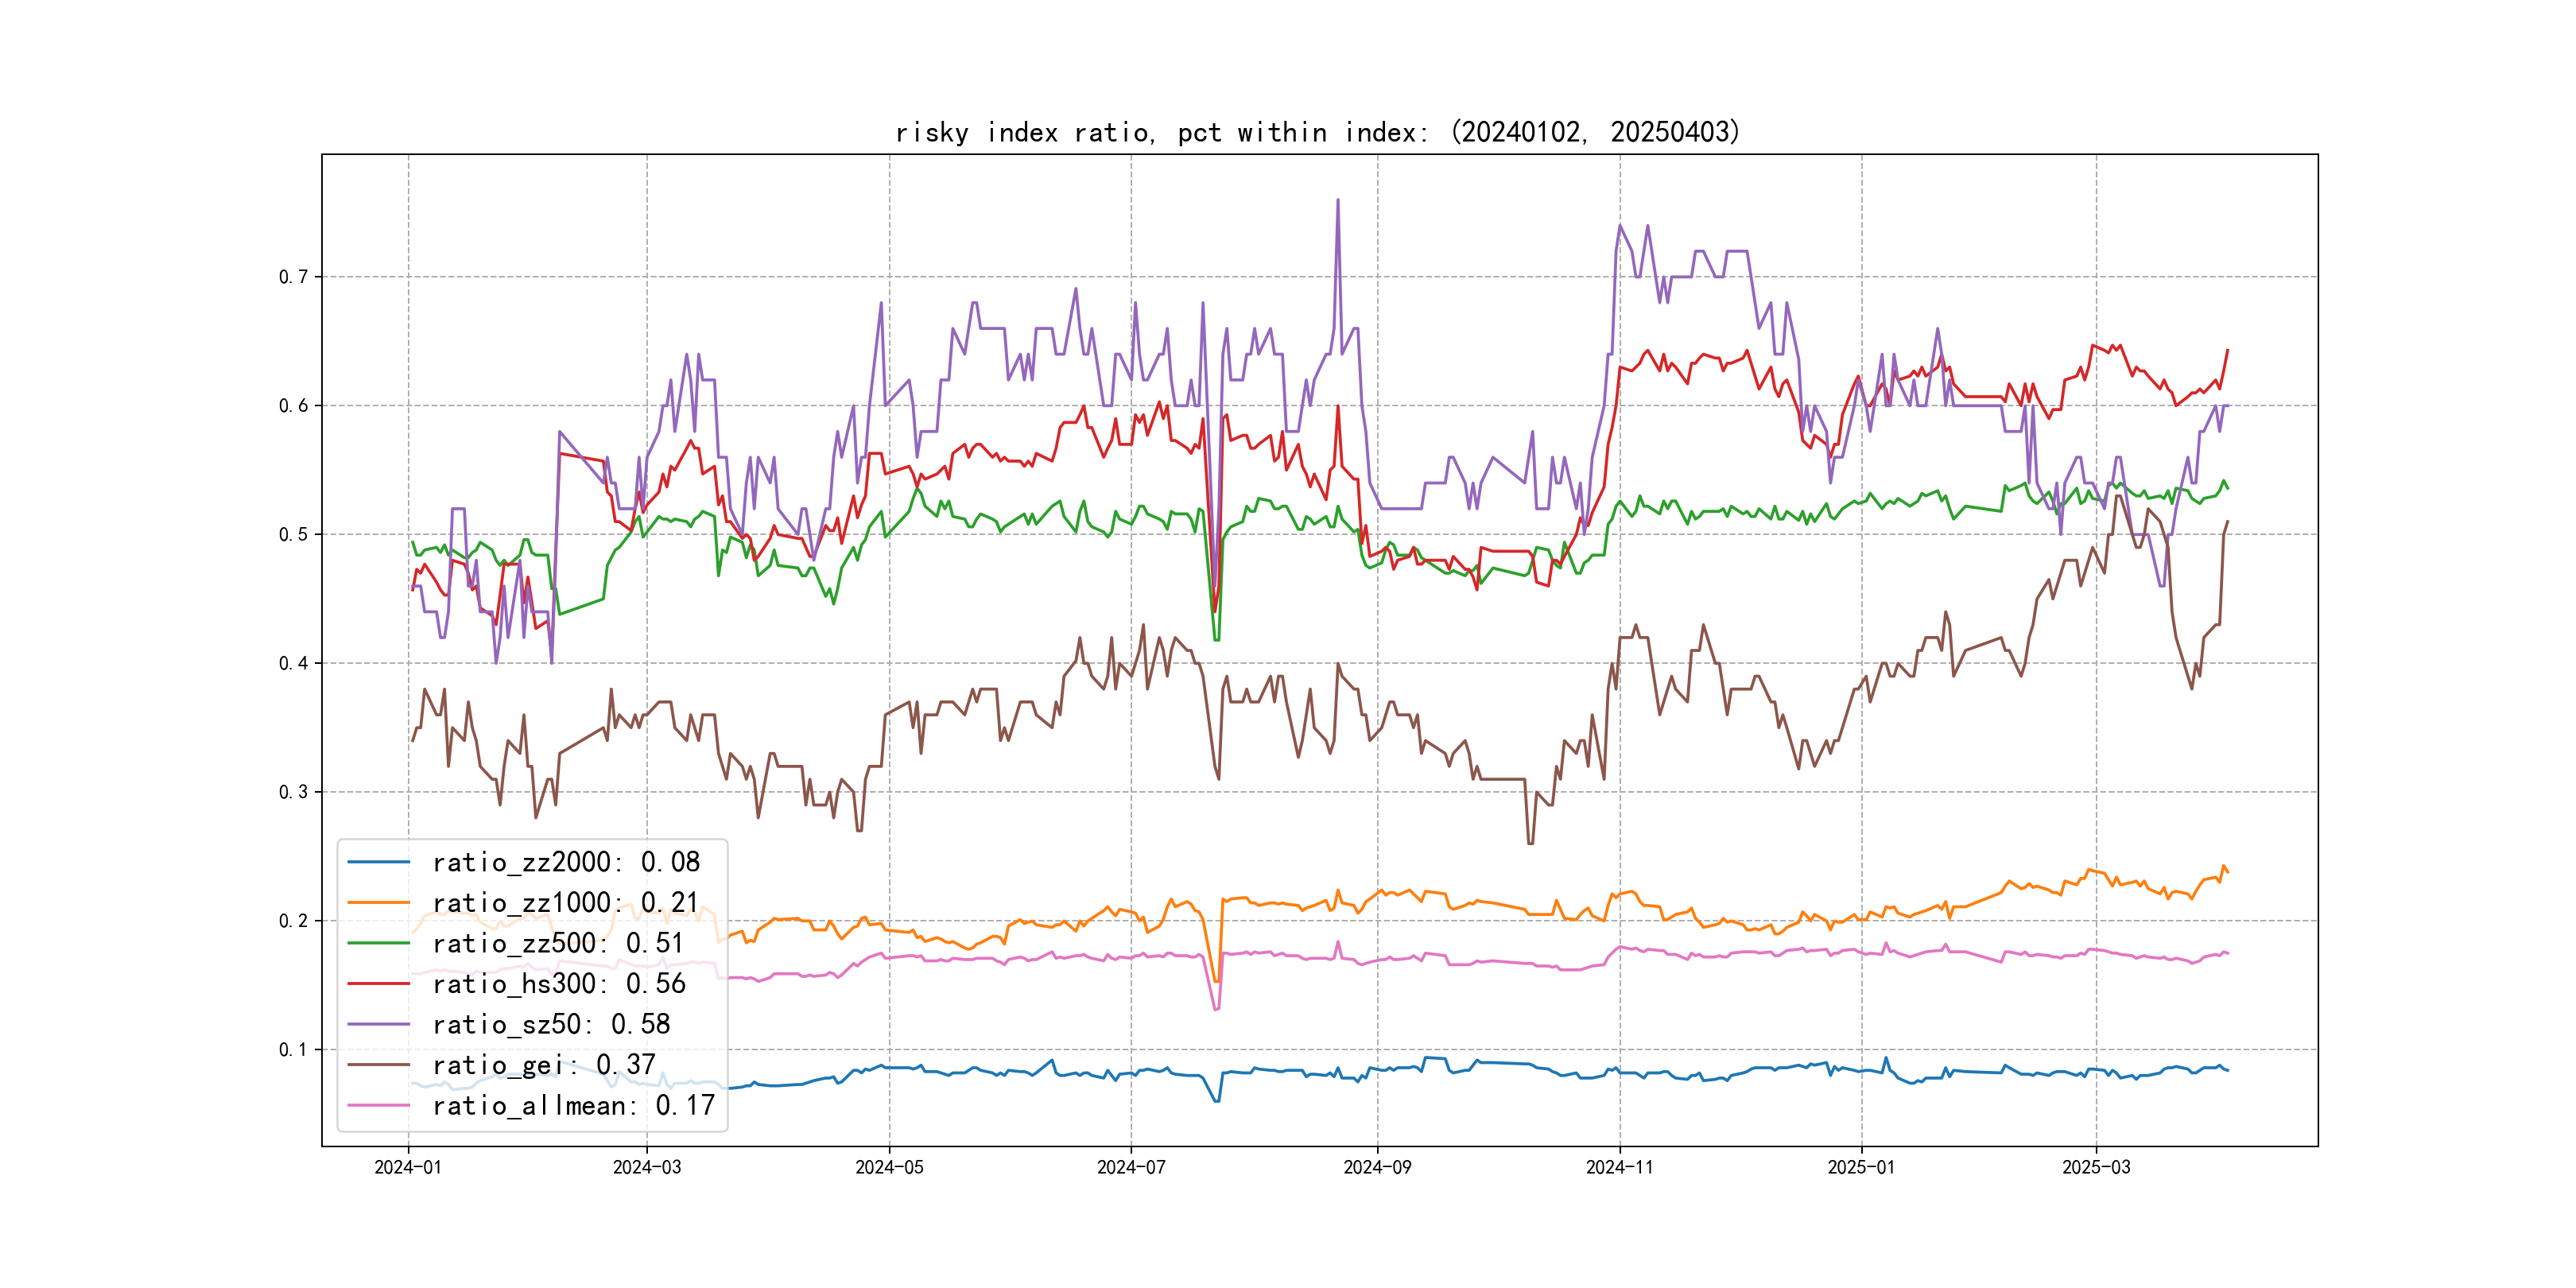Click the orange line swatch in legend
The width and height of the screenshot is (2576, 1288).
click(378, 903)
